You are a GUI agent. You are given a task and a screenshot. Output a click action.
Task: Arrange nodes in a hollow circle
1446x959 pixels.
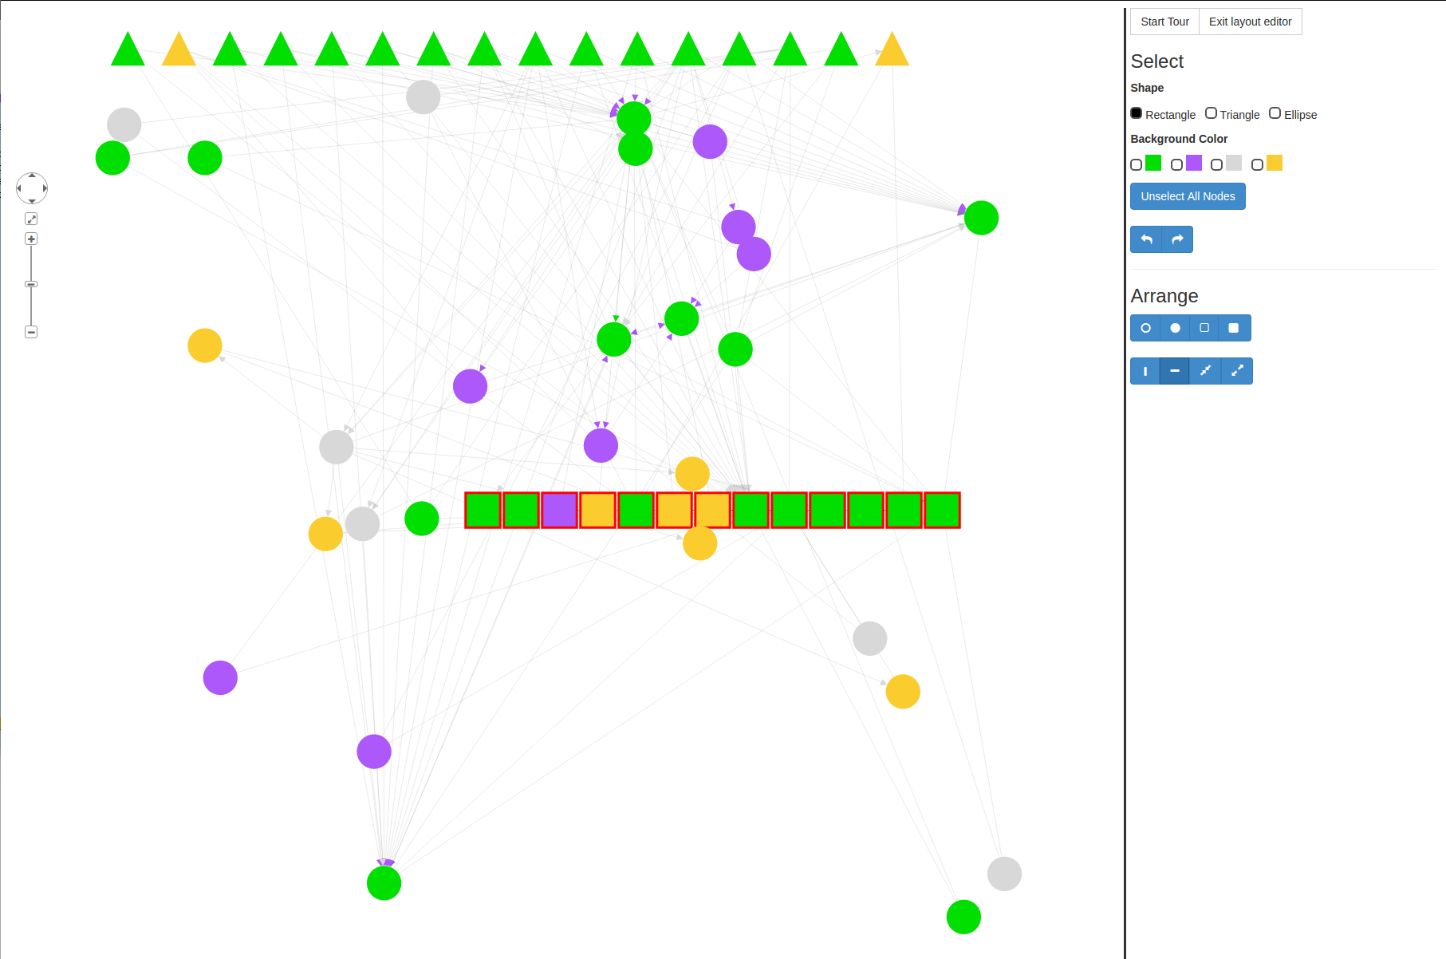[x=1145, y=328]
